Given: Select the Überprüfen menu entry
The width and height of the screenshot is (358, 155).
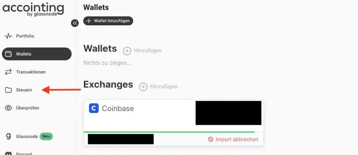Looking at the screenshot, I should pos(28,108).
